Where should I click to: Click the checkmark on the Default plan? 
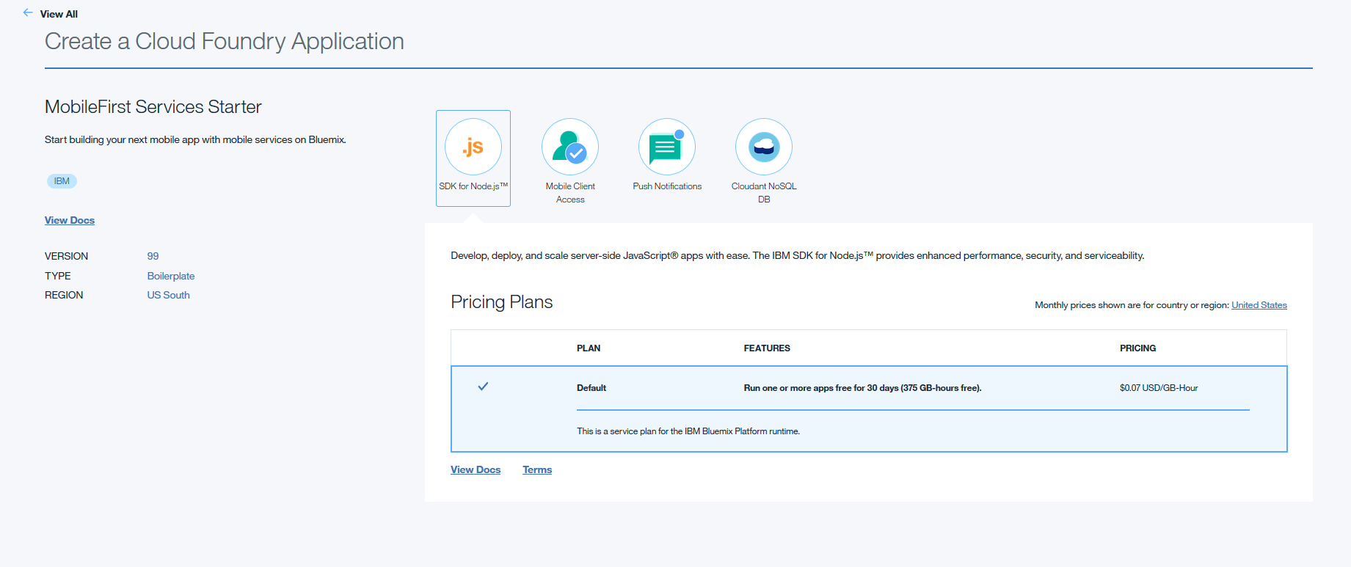tap(483, 387)
